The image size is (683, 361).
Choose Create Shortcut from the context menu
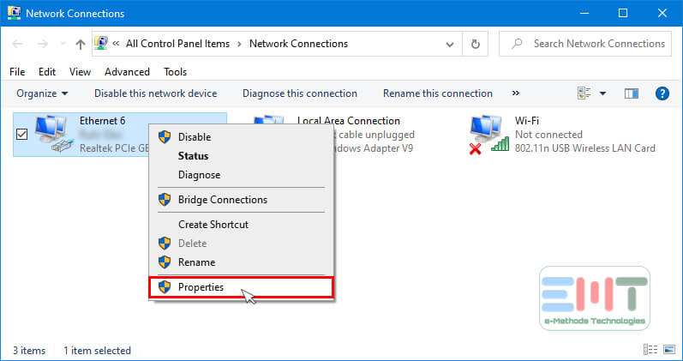(242, 225)
